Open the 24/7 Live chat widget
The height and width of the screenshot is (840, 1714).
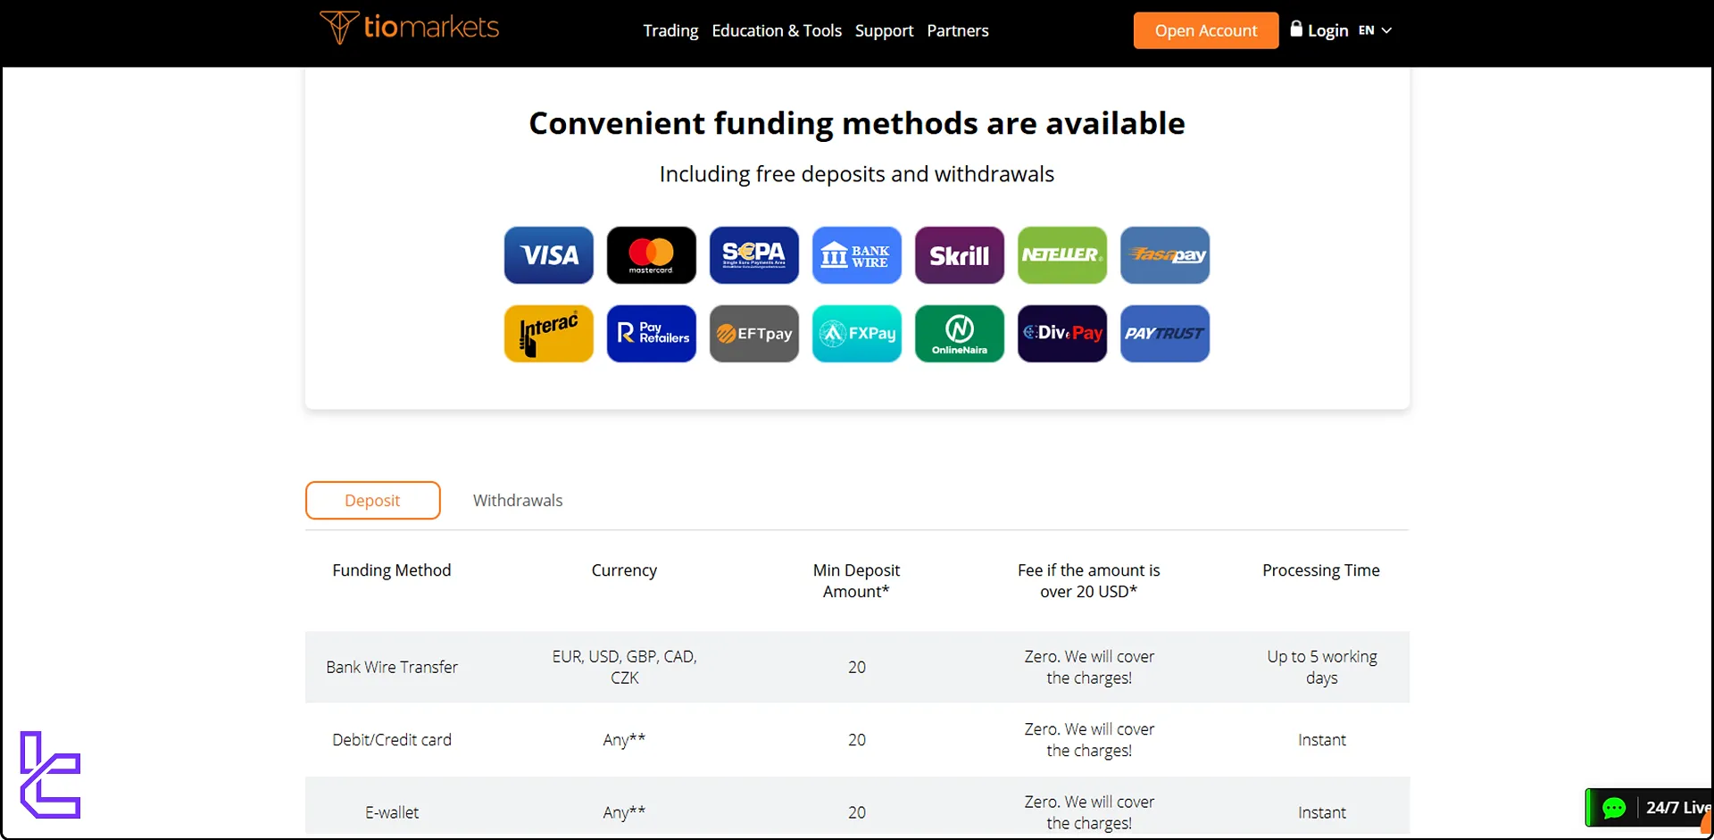tap(1650, 808)
